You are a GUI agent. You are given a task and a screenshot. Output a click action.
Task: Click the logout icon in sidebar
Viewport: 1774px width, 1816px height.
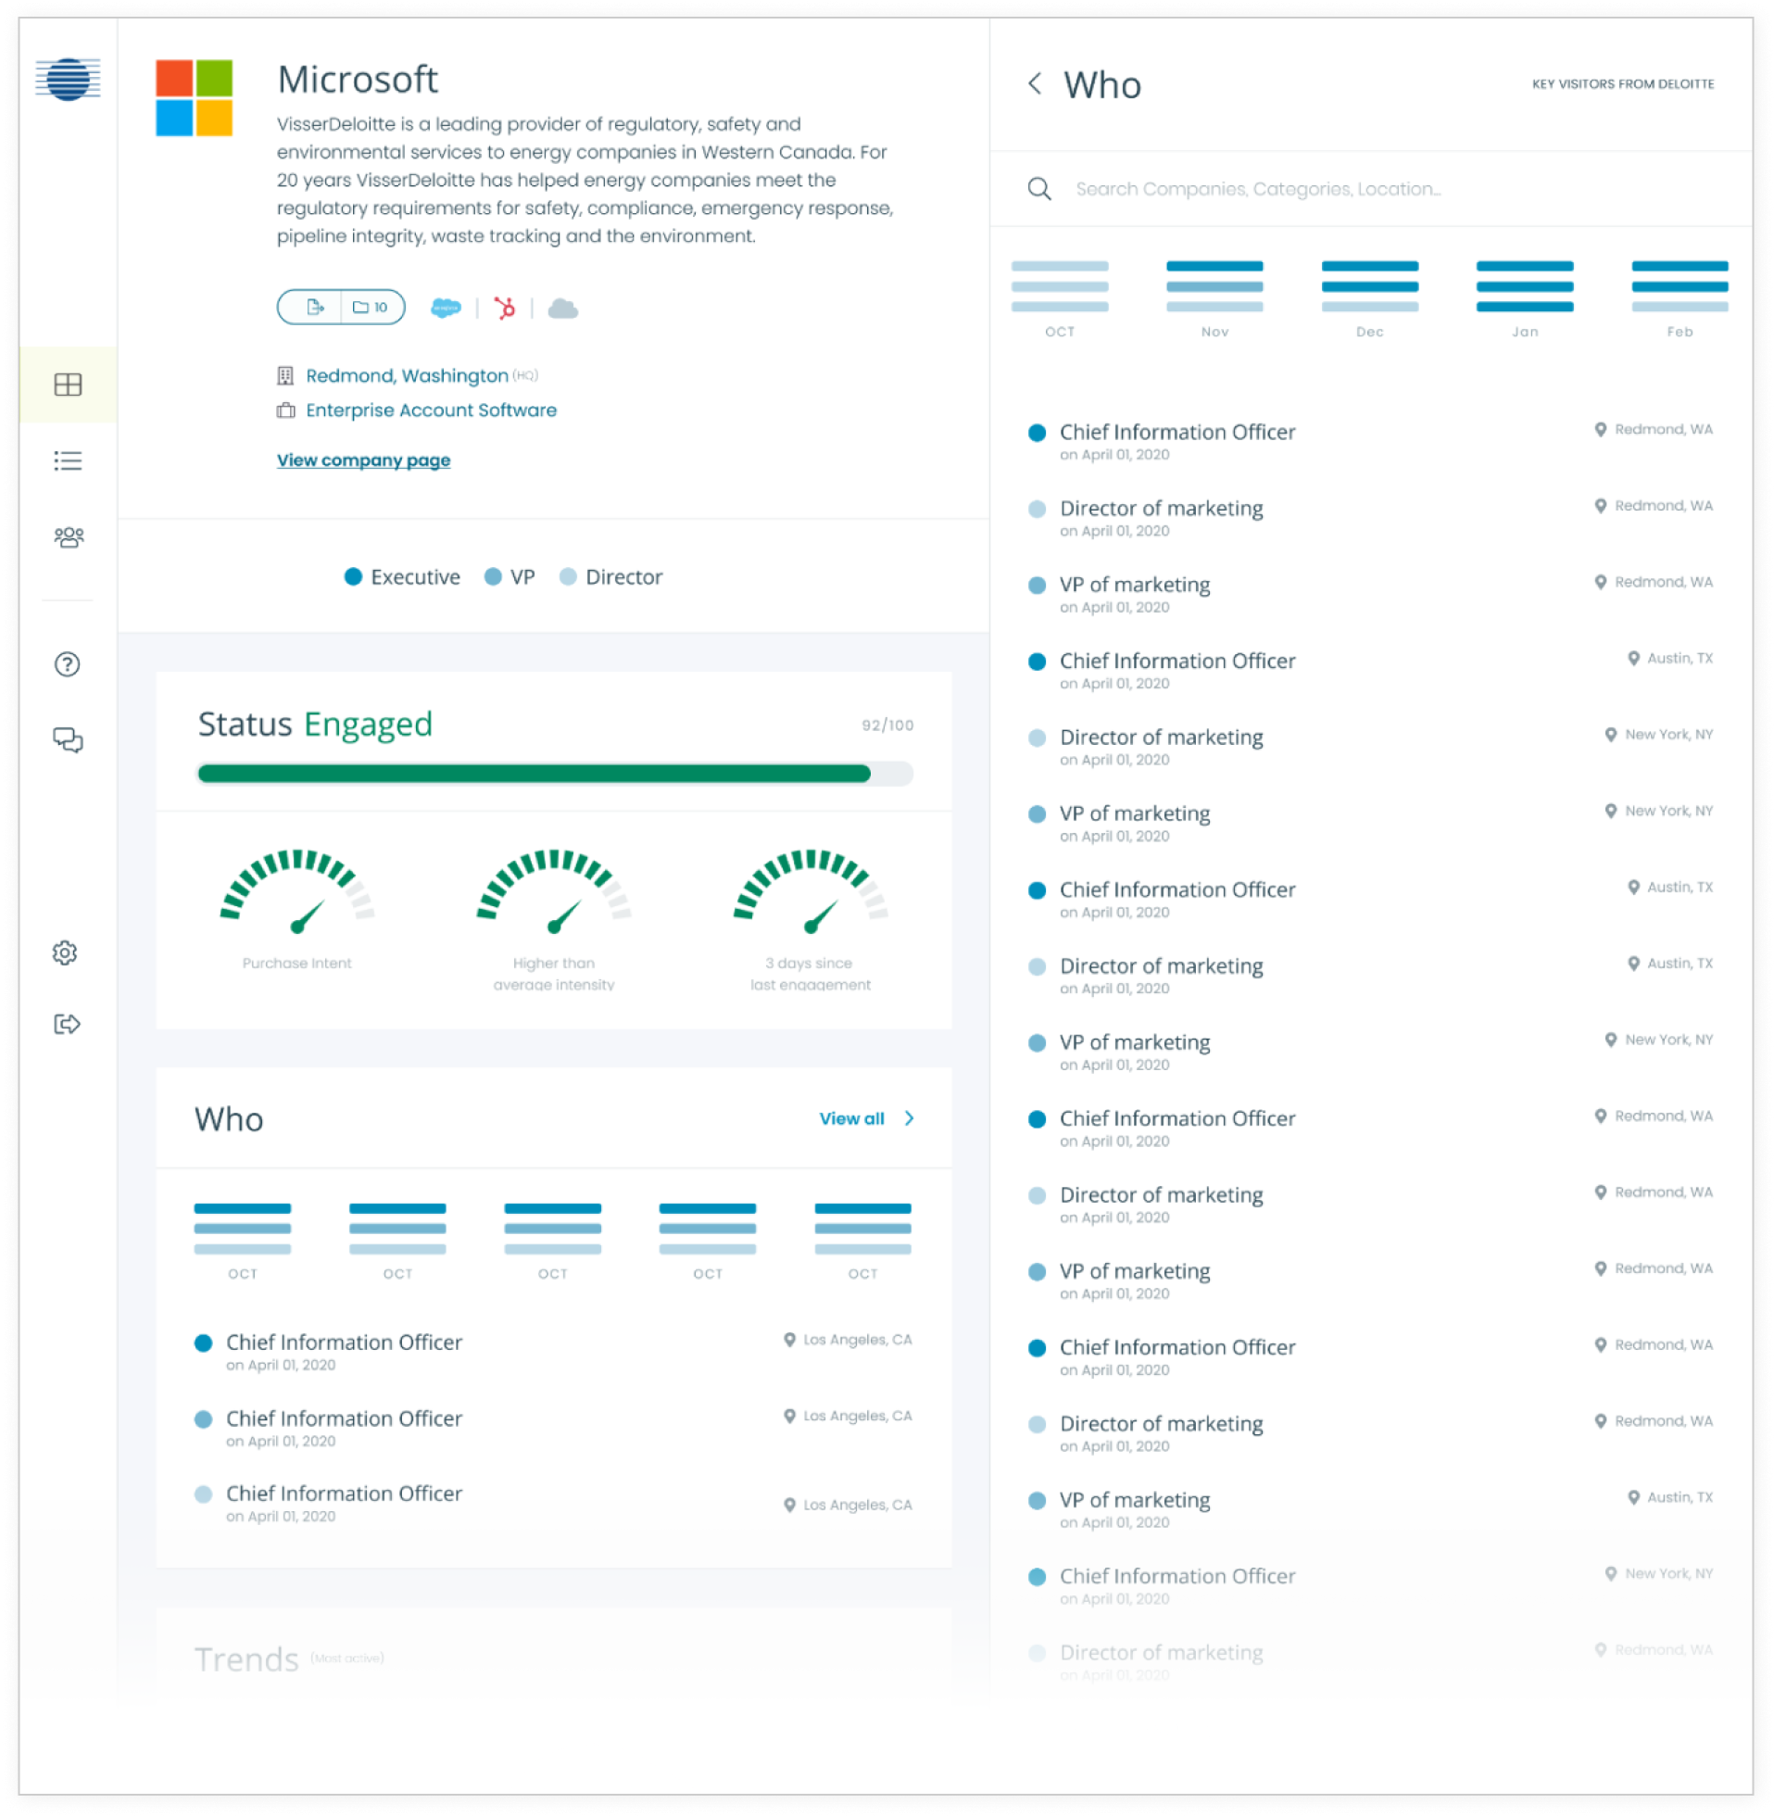(x=67, y=1025)
